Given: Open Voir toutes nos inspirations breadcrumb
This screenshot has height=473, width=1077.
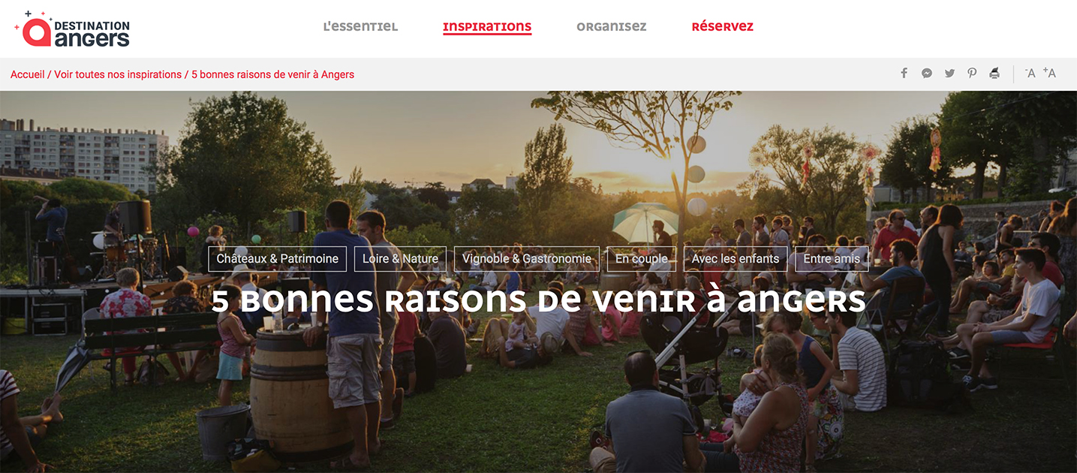Looking at the screenshot, I should click(119, 74).
